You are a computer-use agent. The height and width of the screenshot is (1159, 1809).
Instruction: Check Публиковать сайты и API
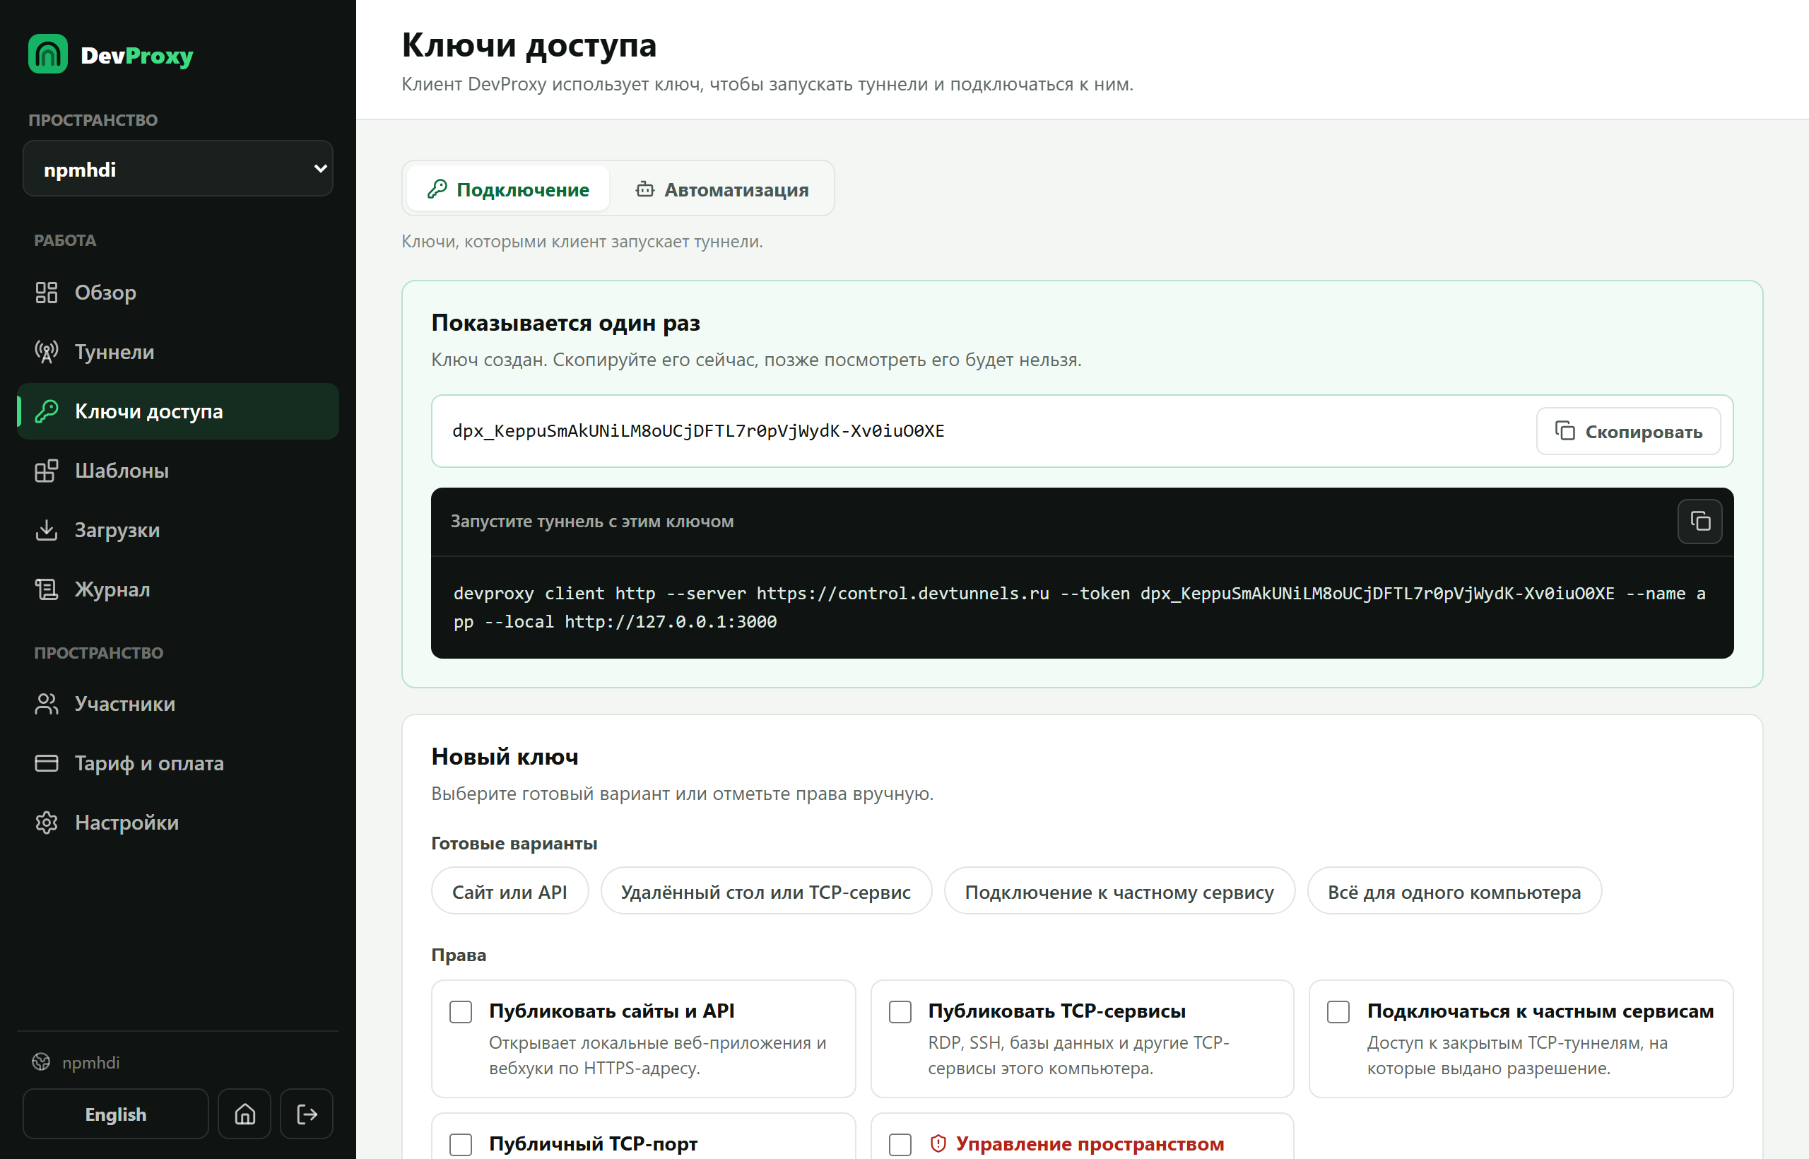click(461, 1013)
